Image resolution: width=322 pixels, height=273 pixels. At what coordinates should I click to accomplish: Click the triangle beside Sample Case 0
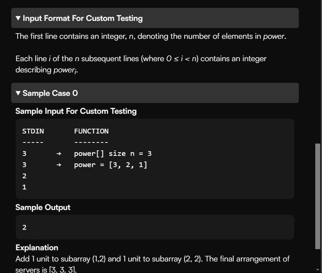click(18, 93)
